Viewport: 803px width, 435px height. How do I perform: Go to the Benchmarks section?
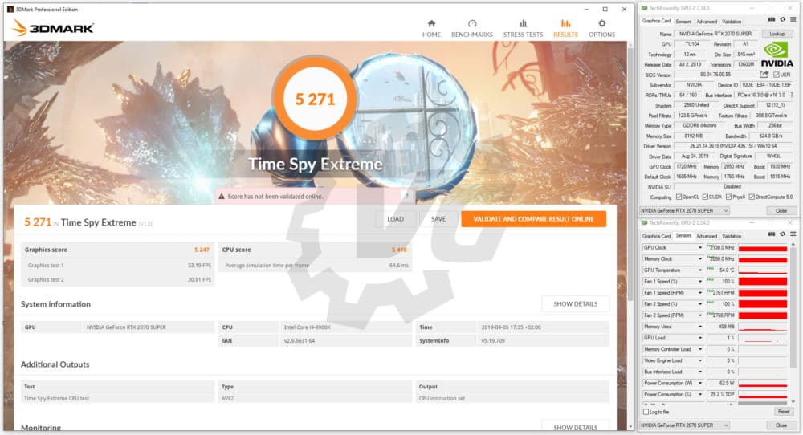pos(472,28)
